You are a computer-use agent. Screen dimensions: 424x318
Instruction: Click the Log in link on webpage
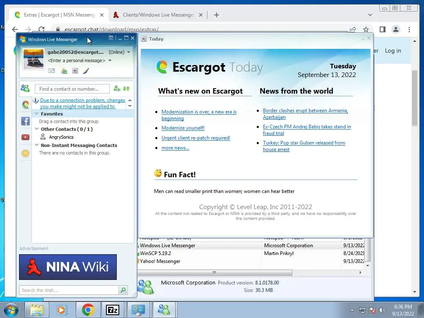(x=393, y=51)
